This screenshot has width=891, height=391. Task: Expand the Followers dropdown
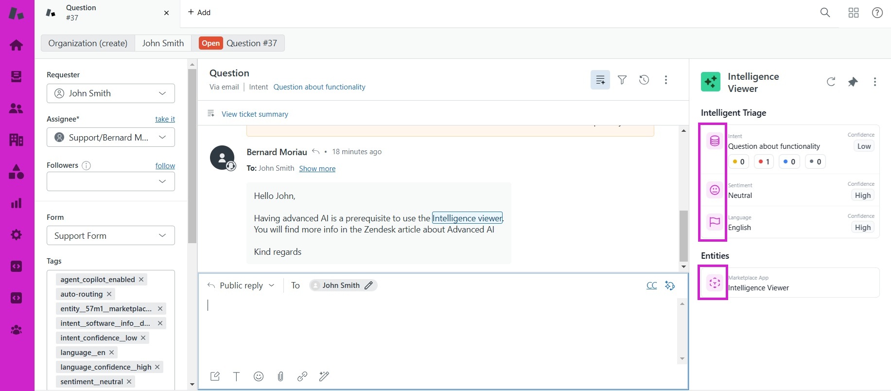(111, 181)
